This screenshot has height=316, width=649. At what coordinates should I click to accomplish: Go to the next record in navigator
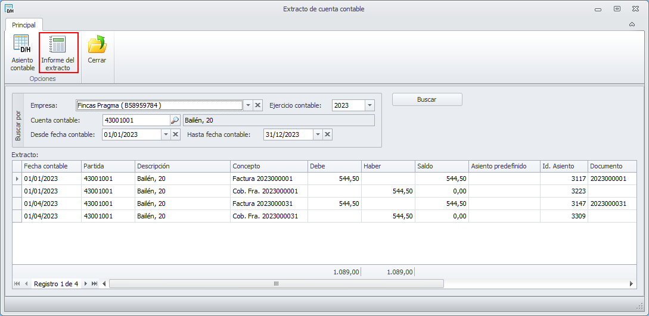coord(86,284)
